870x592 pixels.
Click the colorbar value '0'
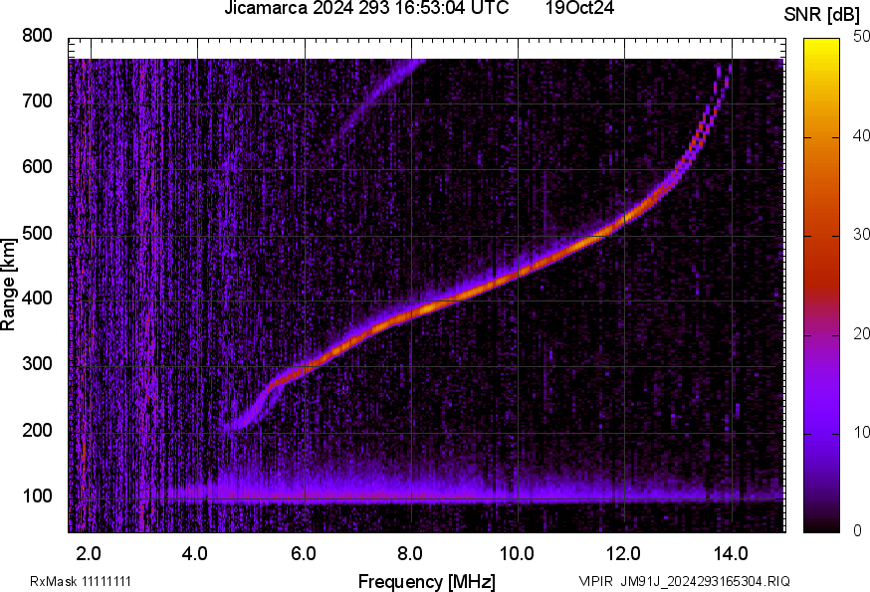tap(857, 531)
